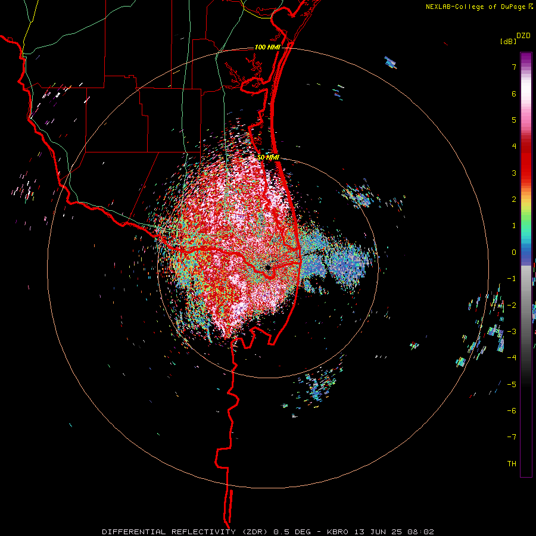Click the 50 NMI range ring label
Viewport: 536px width, 536px height.
click(268, 158)
